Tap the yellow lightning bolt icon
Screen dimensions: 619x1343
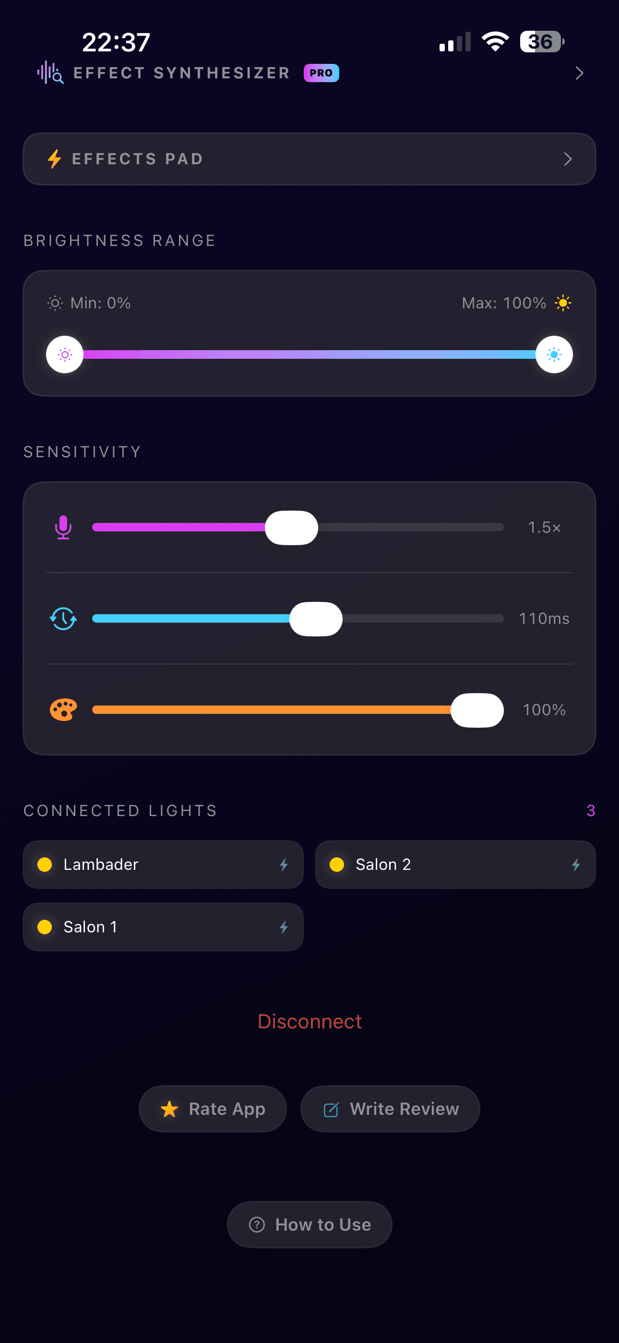point(55,159)
